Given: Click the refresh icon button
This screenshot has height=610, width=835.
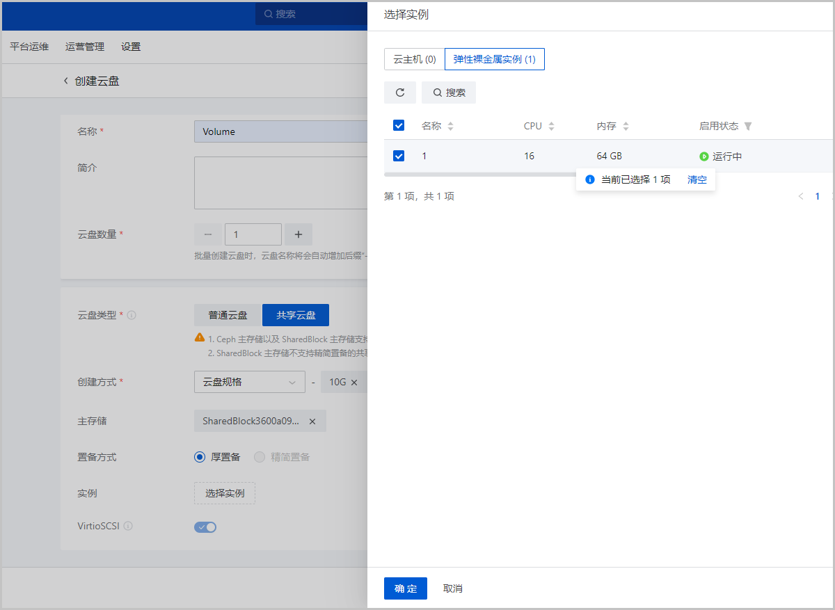Looking at the screenshot, I should coord(399,93).
